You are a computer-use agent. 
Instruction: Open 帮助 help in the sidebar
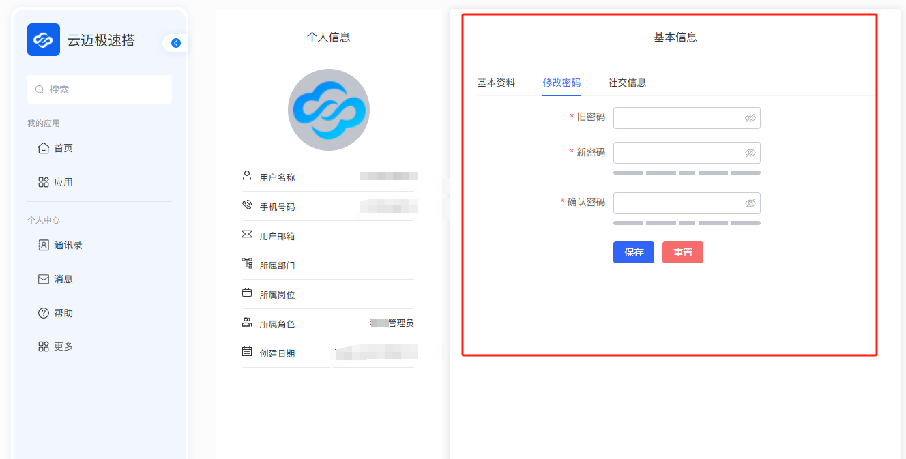pos(63,313)
